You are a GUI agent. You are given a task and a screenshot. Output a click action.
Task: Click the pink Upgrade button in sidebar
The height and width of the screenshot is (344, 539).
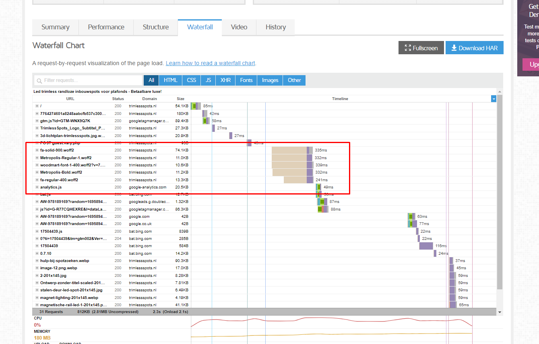pyautogui.click(x=531, y=64)
